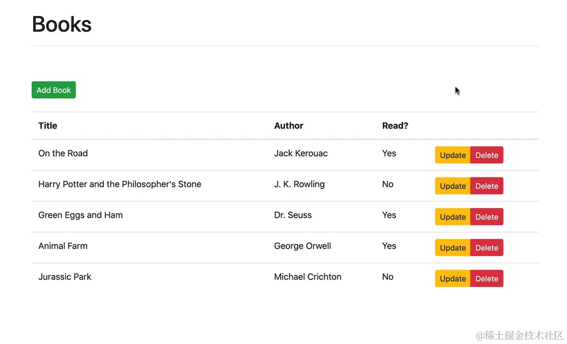Click the Jack Kerouac author cell
The width and height of the screenshot is (567, 344).
coord(301,153)
